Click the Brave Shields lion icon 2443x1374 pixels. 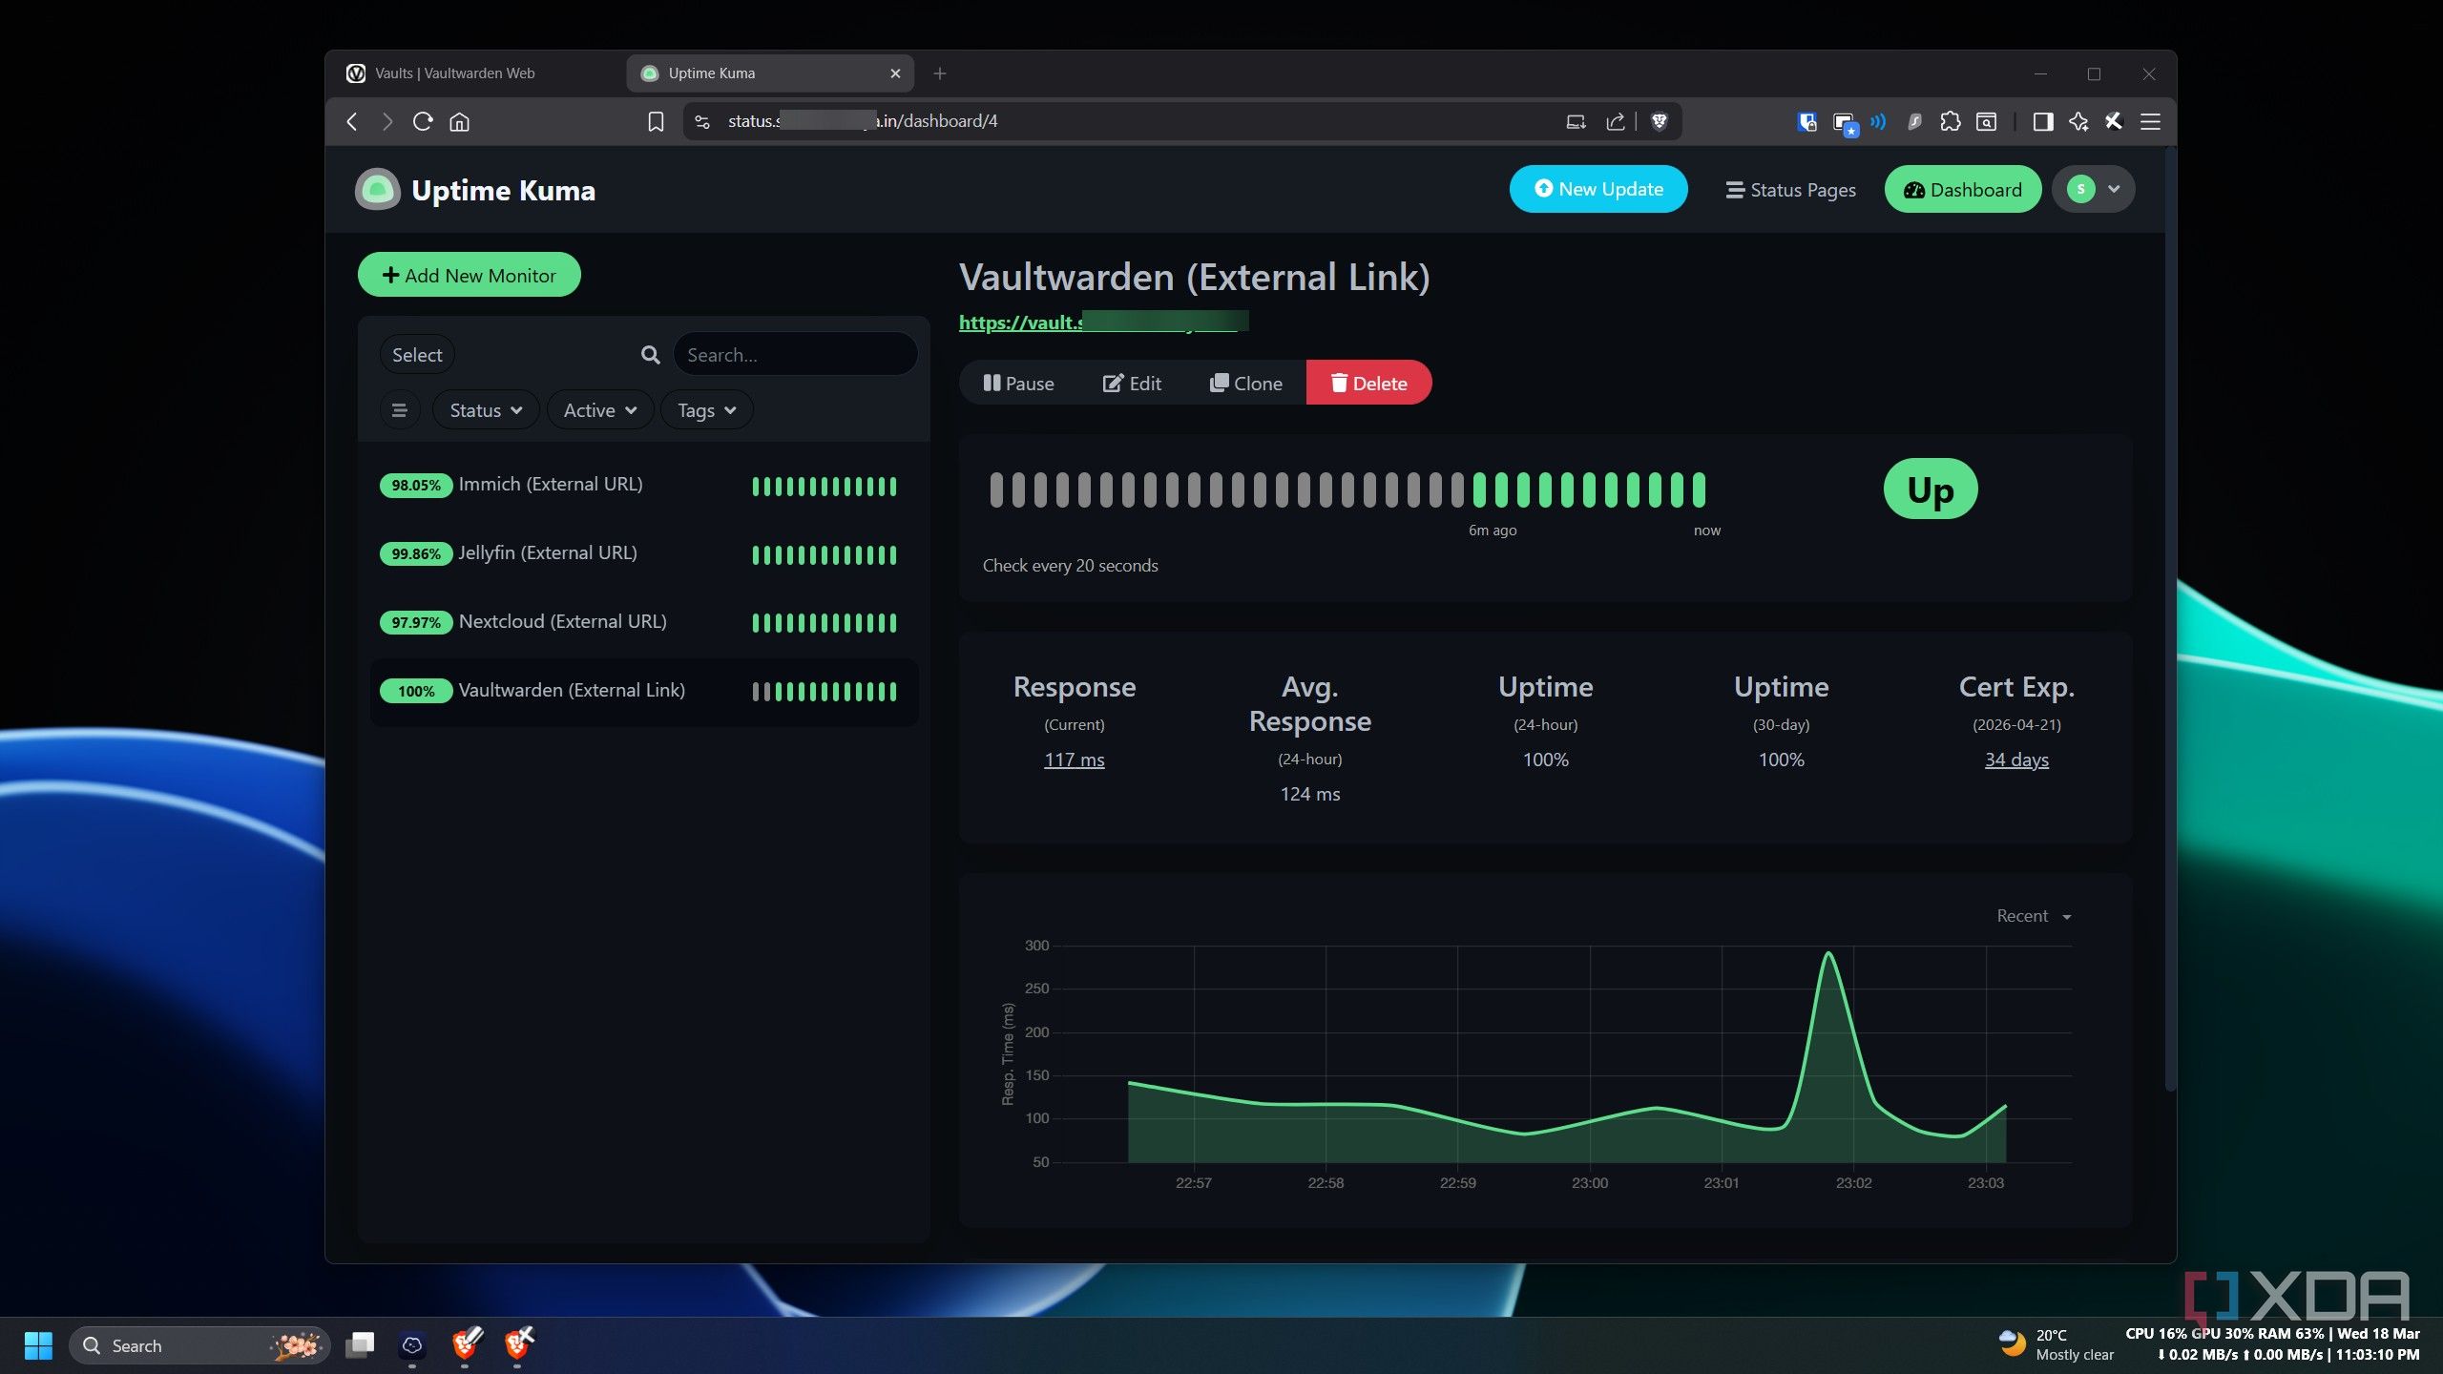[1660, 121]
